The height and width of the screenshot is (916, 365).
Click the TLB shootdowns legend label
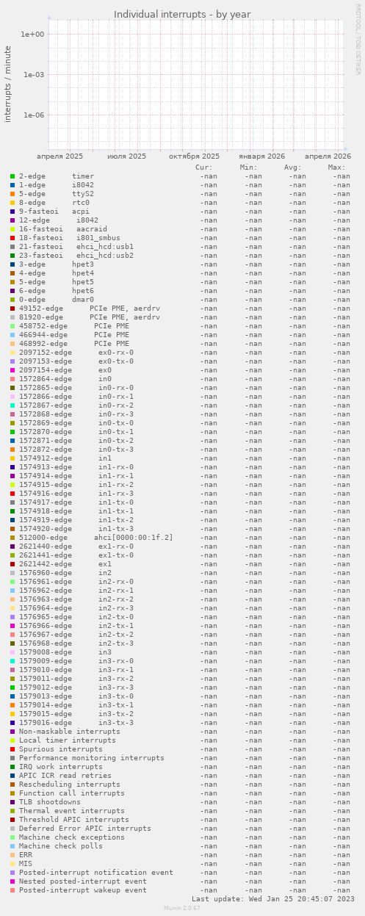click(x=50, y=802)
